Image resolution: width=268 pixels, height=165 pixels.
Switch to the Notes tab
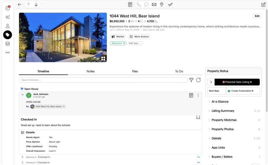point(91,71)
